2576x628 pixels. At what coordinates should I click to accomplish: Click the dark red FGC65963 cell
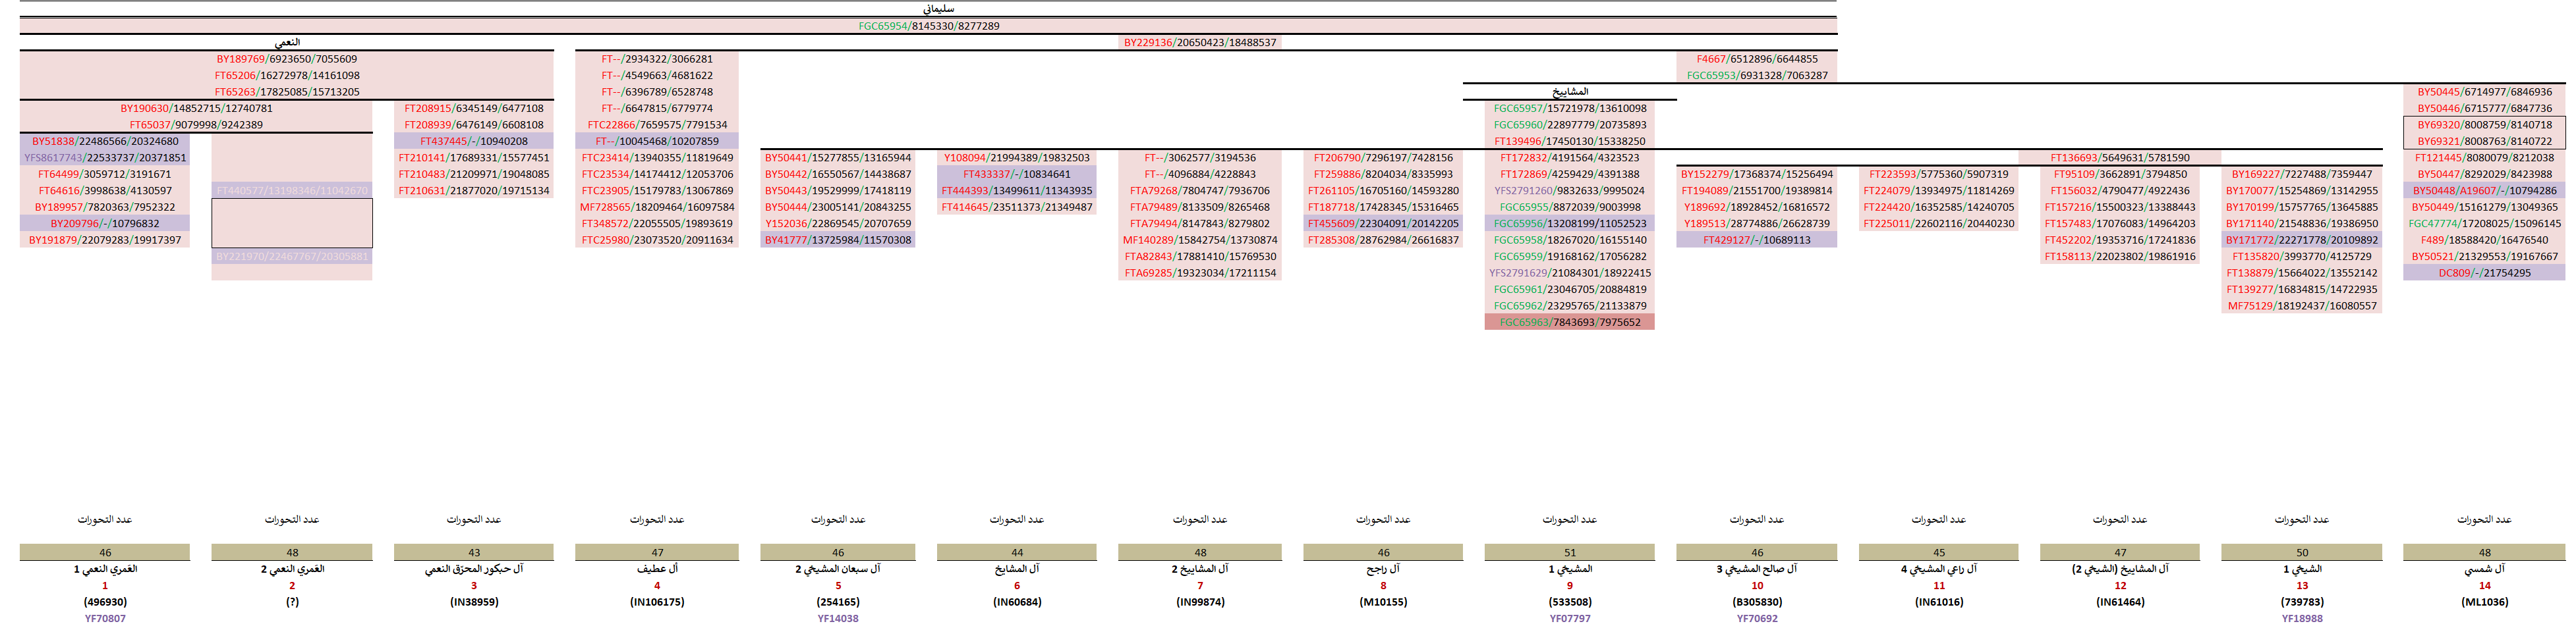[1569, 323]
